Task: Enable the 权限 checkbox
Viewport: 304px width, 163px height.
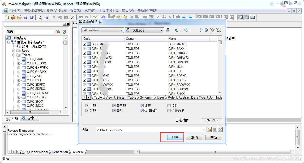Action: (169, 106)
